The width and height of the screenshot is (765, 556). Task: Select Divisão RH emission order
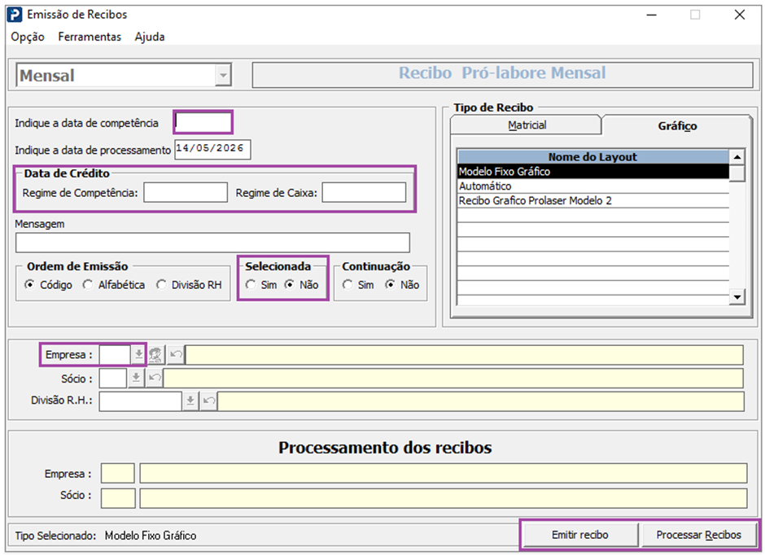click(189, 285)
